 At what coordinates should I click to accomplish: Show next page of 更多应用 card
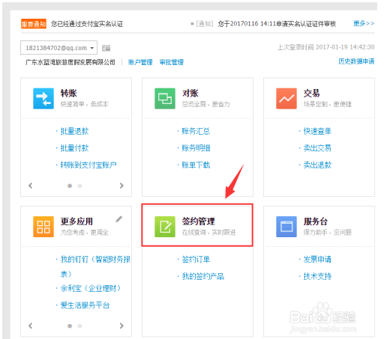click(x=121, y=326)
